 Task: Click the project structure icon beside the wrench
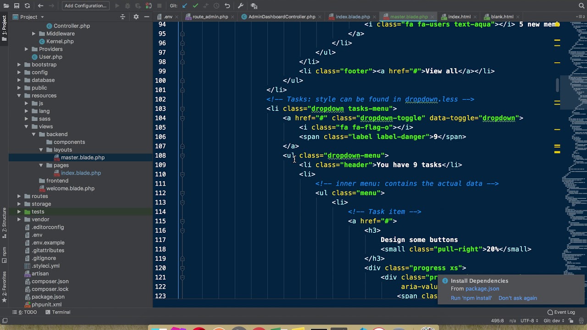[x=254, y=5]
